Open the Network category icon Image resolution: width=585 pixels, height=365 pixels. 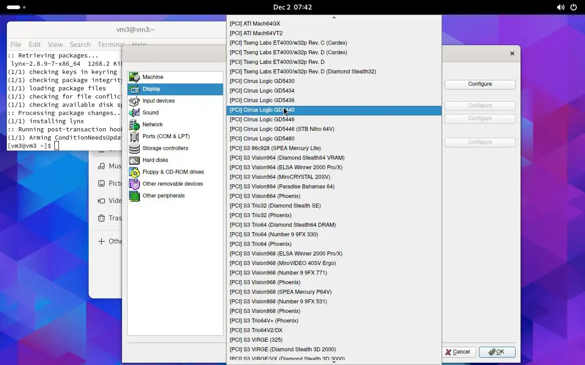pos(134,125)
